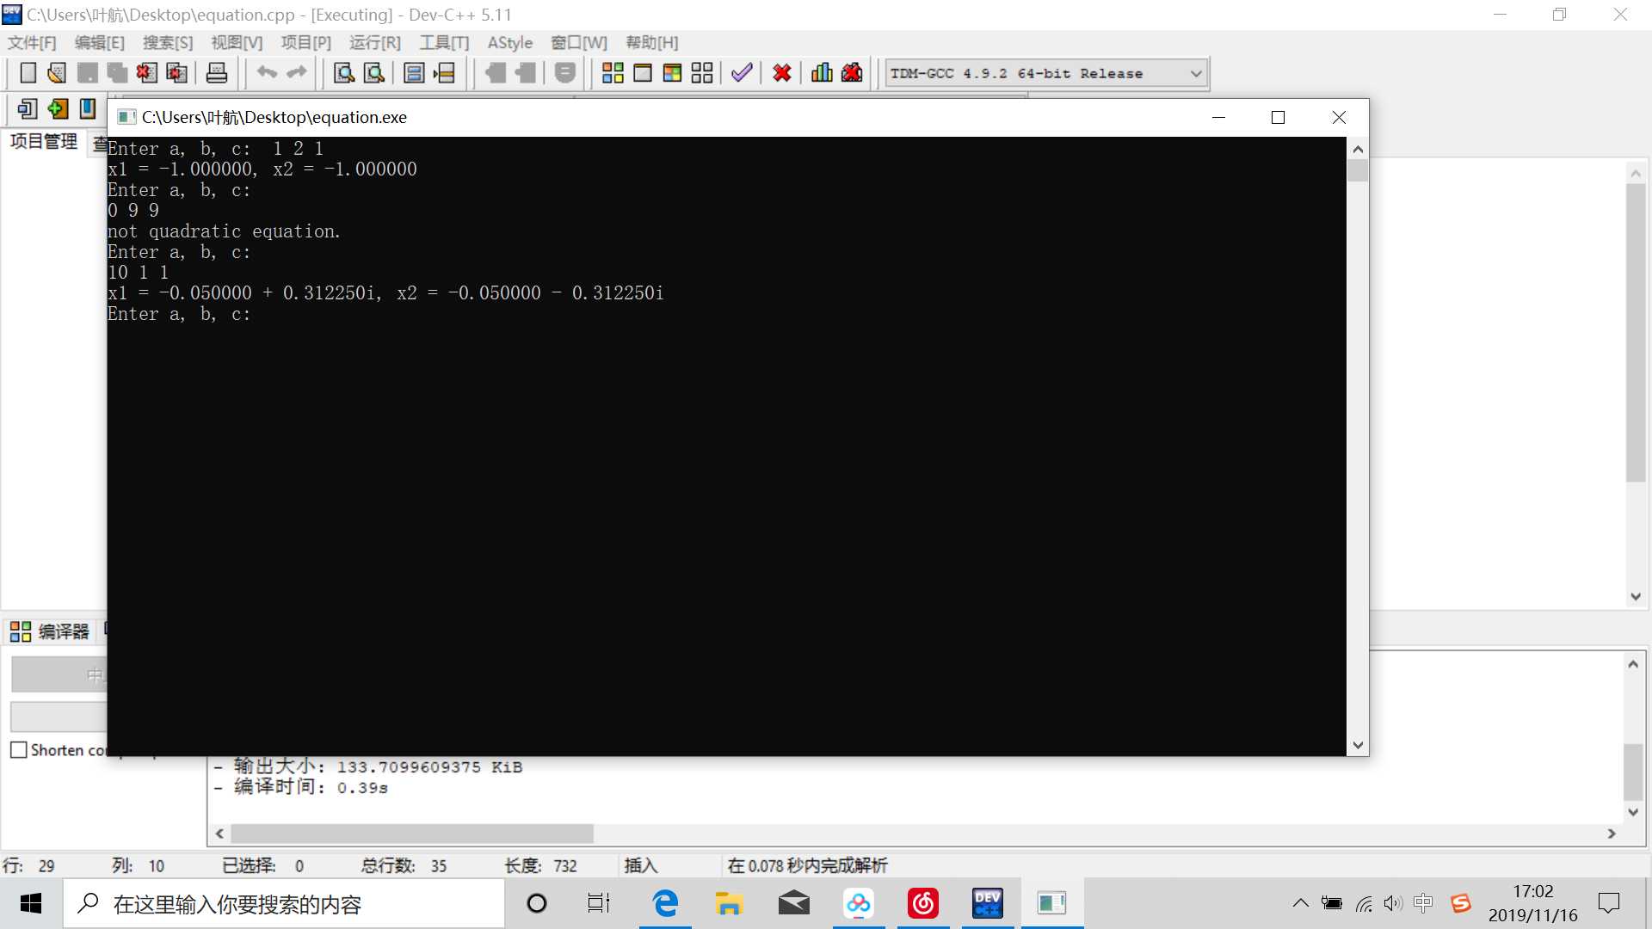Click the AStyle menu item
Image resolution: width=1652 pixels, height=929 pixels.
tap(510, 42)
